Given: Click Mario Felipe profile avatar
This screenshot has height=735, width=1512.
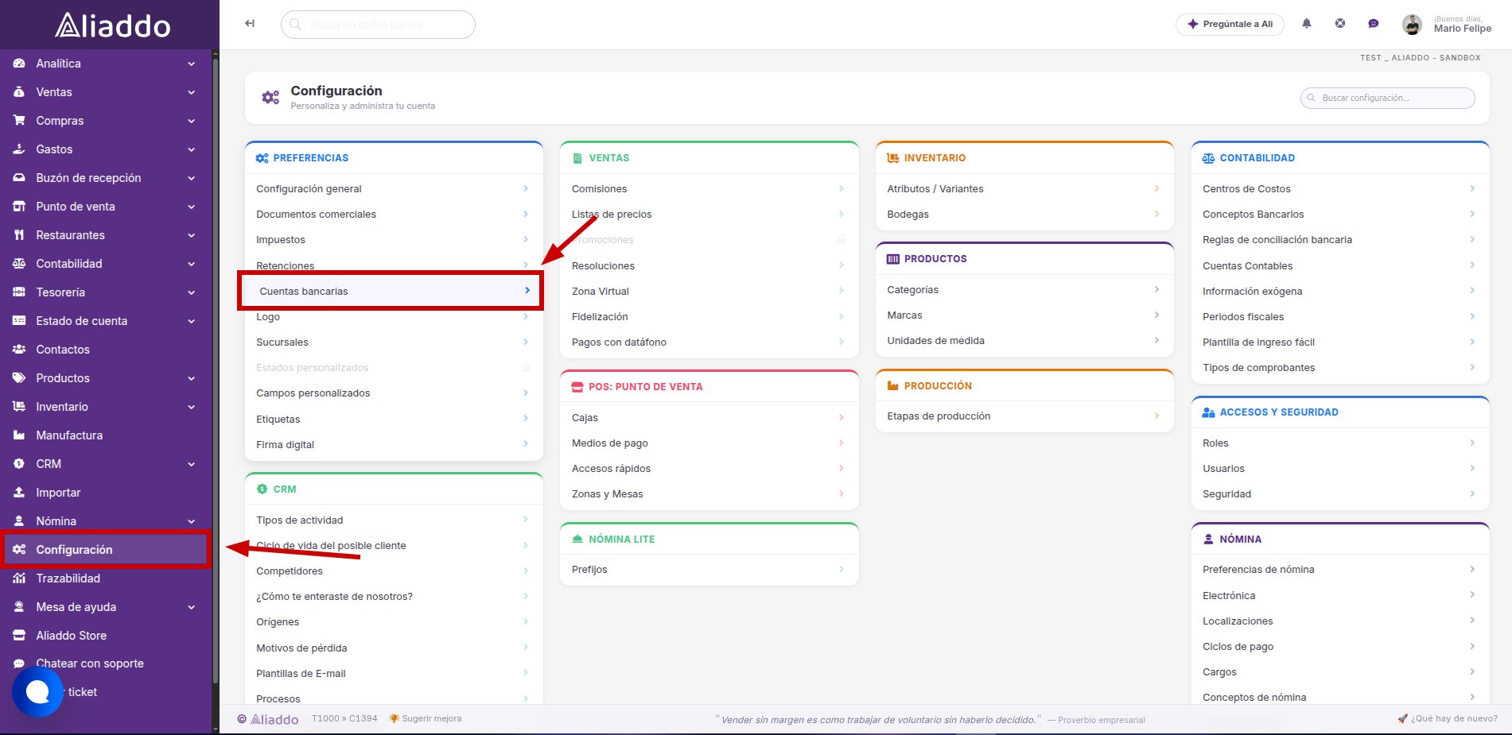Looking at the screenshot, I should pos(1412,25).
